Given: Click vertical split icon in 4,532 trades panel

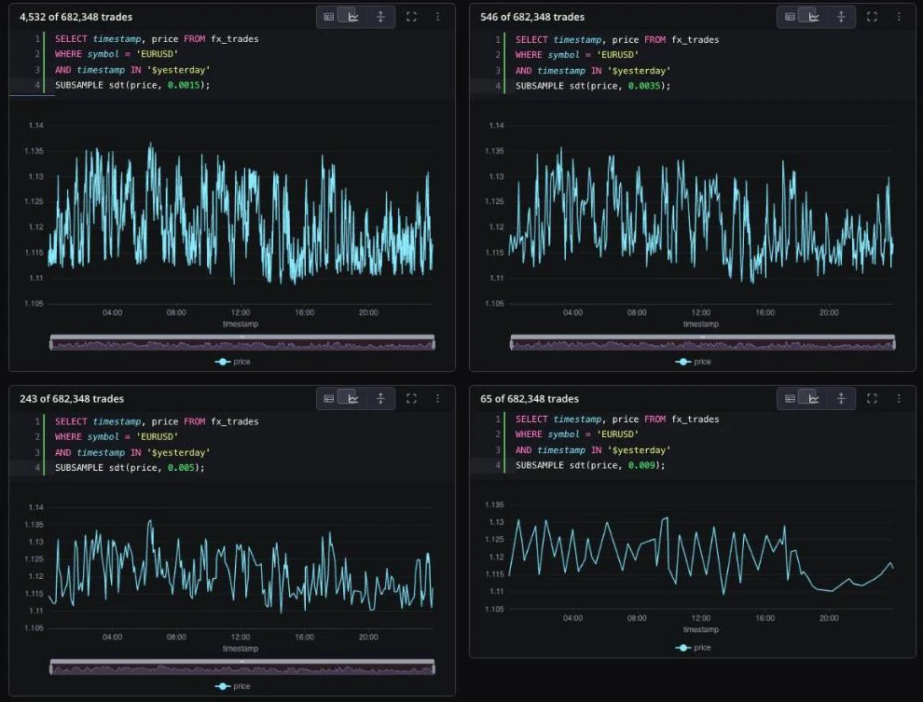Looking at the screenshot, I should click(381, 17).
